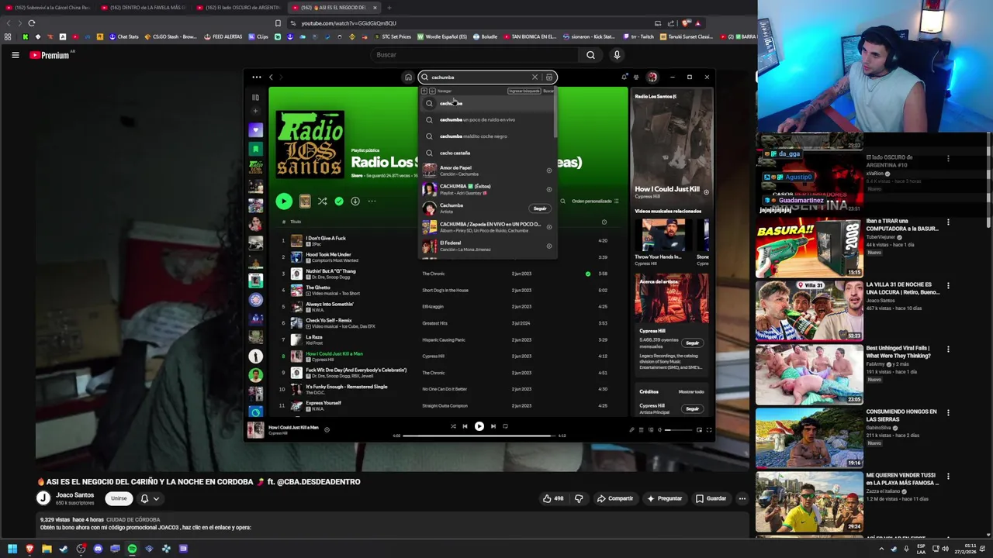Toggle shuffle in Spotify player bar
Image resolution: width=993 pixels, height=558 pixels.
pyautogui.click(x=453, y=426)
